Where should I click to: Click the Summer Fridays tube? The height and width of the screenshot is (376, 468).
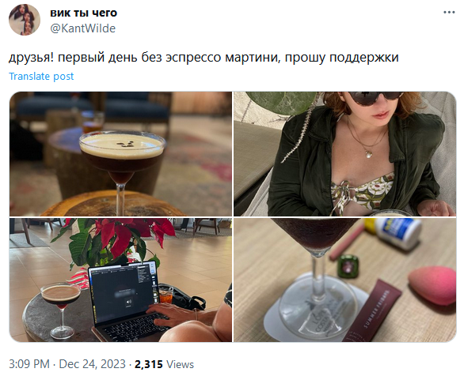click(371, 311)
